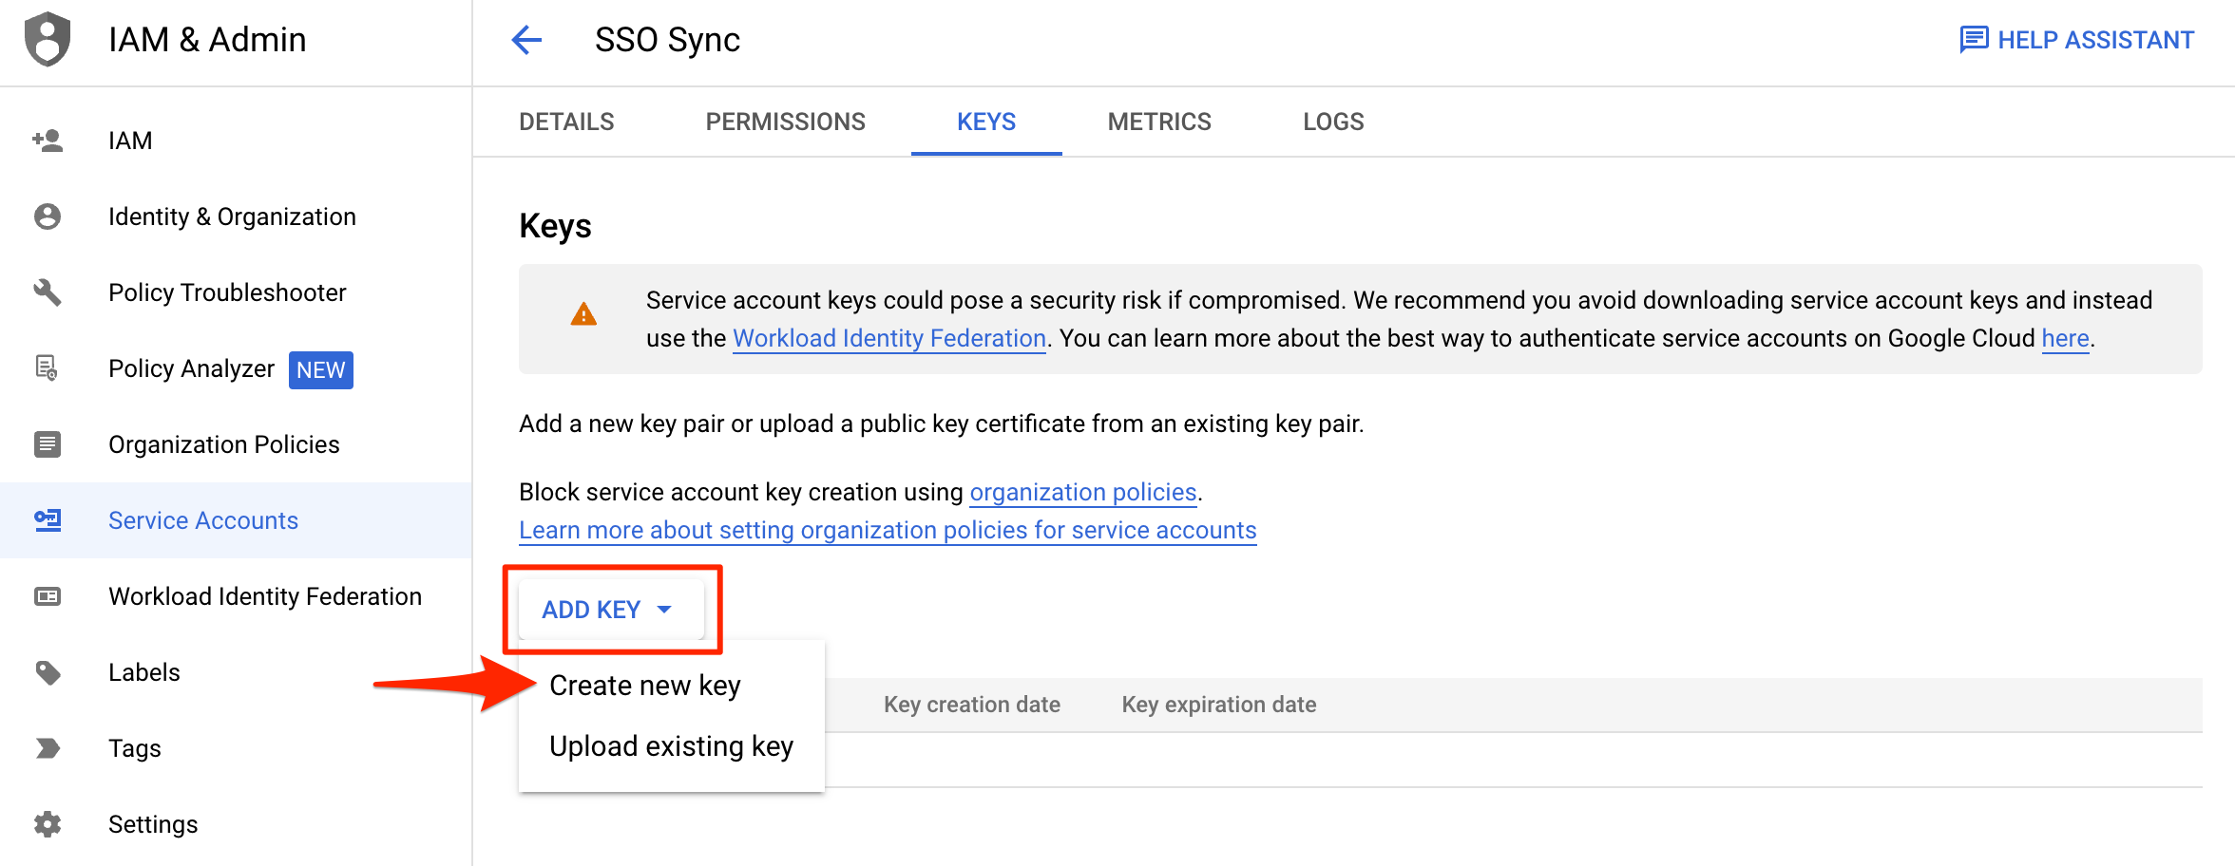2235x866 pixels.
Task: Open Policy Analyzer page
Action: (x=236, y=368)
